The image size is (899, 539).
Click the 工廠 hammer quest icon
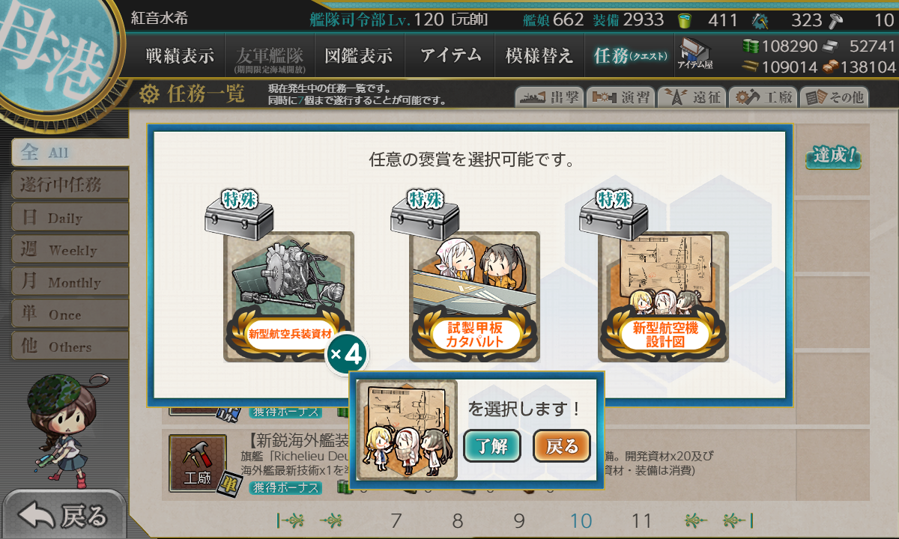pyautogui.click(x=198, y=464)
